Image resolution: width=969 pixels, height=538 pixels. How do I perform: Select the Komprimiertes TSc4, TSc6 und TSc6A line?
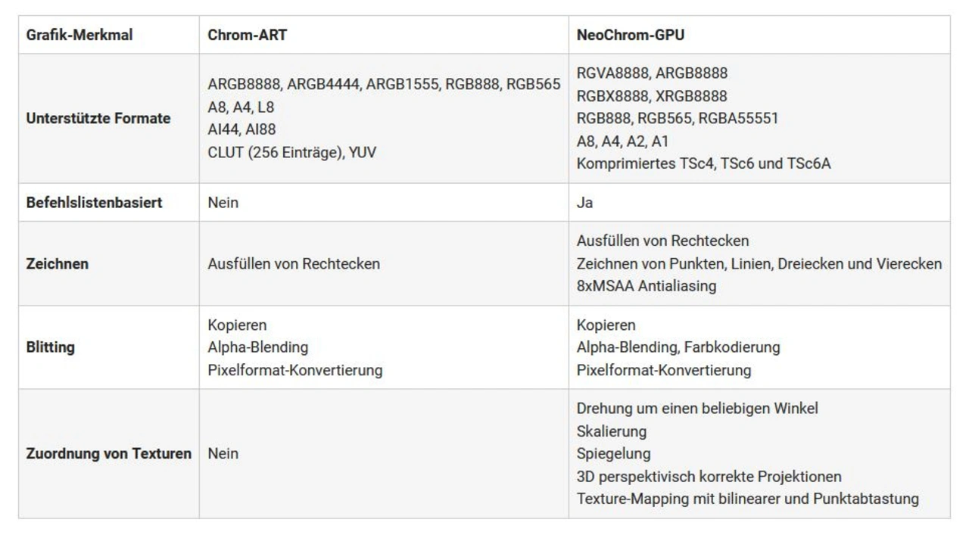pyautogui.click(x=703, y=163)
